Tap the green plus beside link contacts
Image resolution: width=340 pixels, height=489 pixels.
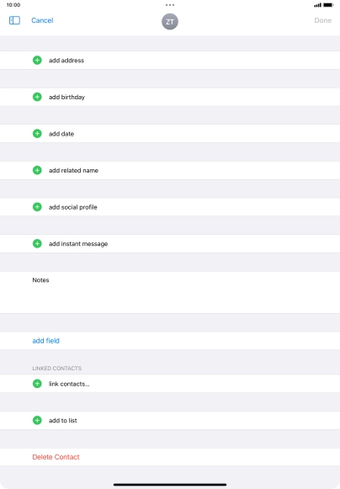pos(37,384)
